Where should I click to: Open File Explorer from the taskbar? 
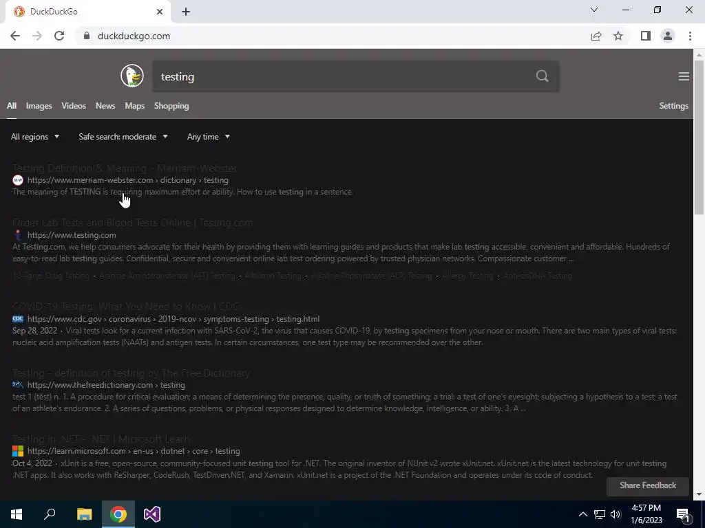click(x=84, y=514)
